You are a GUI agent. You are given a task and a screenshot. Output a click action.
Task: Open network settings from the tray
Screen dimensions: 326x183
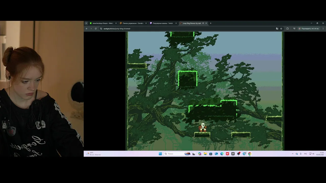tap(310, 154)
